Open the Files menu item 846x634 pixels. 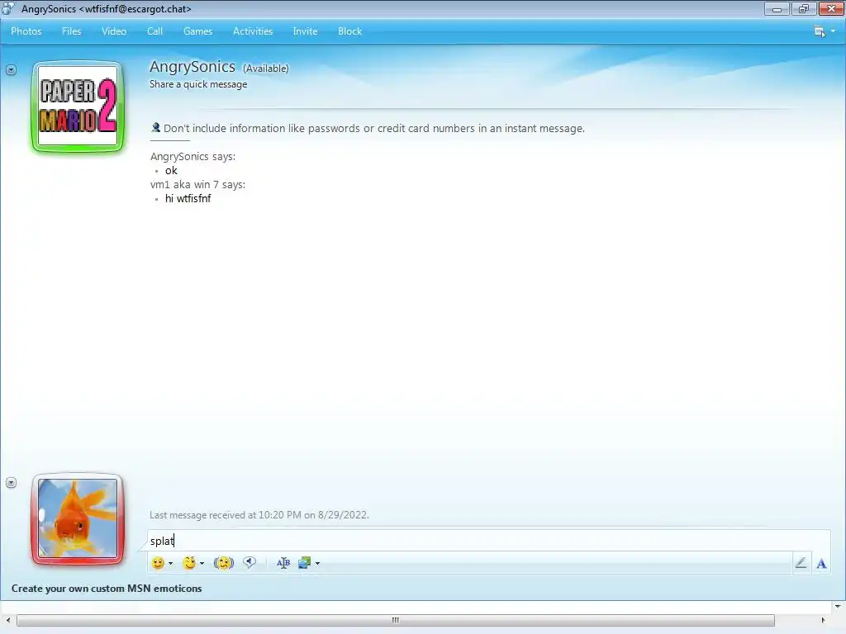(71, 31)
